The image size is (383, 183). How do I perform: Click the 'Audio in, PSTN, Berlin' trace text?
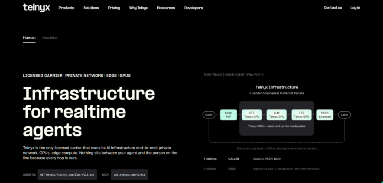tap(267, 159)
